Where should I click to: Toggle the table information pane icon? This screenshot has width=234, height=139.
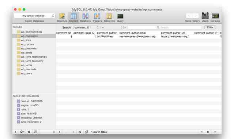click(x=36, y=132)
